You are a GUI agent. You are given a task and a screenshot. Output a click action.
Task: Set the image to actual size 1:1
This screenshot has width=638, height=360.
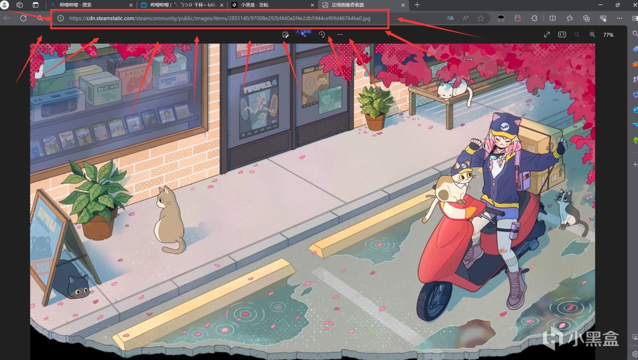(562, 35)
